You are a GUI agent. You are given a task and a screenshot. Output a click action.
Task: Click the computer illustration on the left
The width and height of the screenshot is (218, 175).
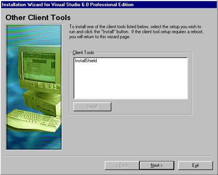(34, 87)
